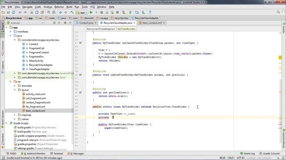
Task: Expand the values folder
Action: pyautogui.click(x=15, y=119)
